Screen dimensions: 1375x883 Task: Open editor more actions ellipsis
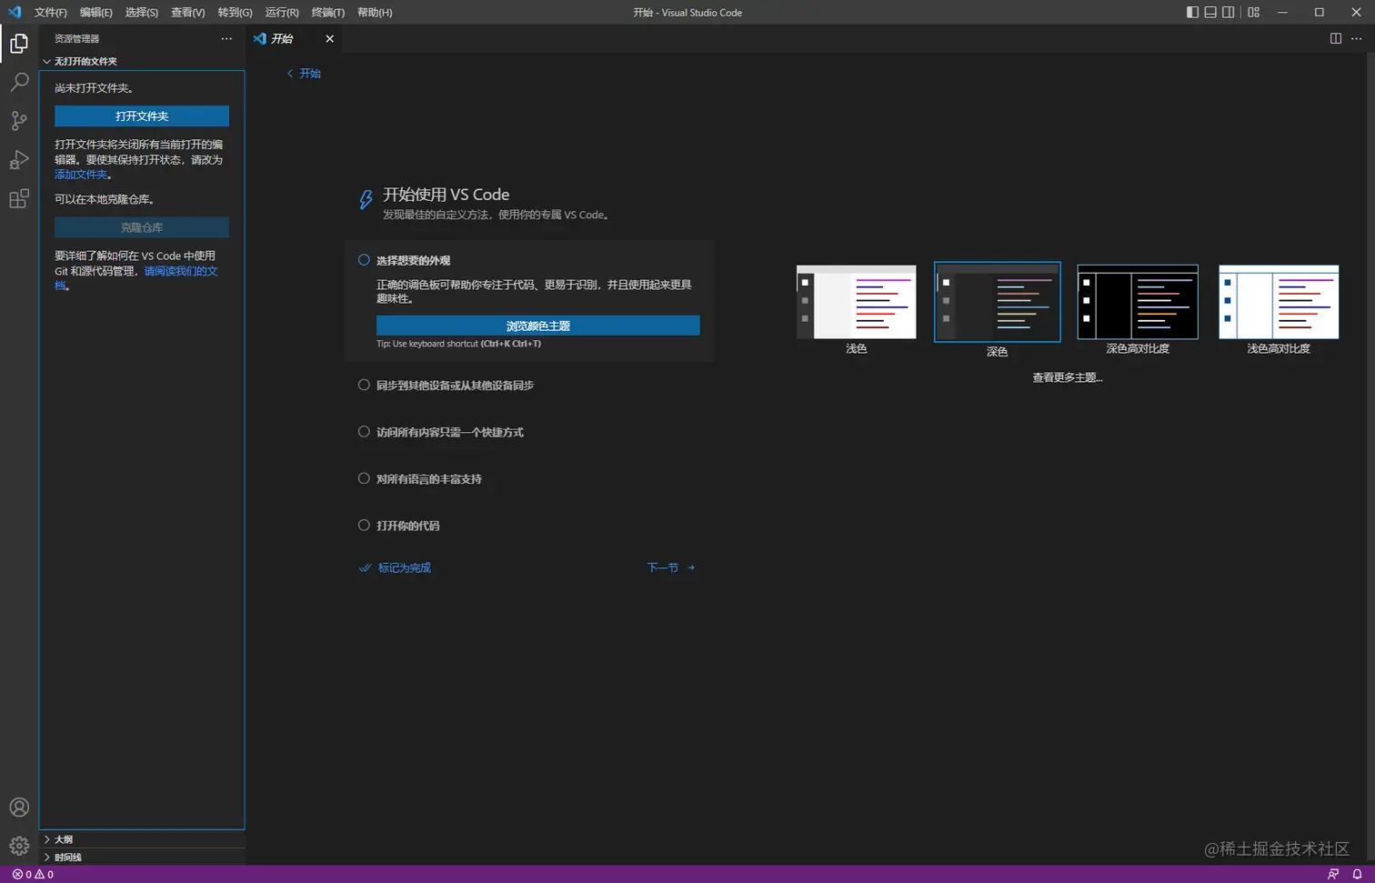click(x=1357, y=38)
